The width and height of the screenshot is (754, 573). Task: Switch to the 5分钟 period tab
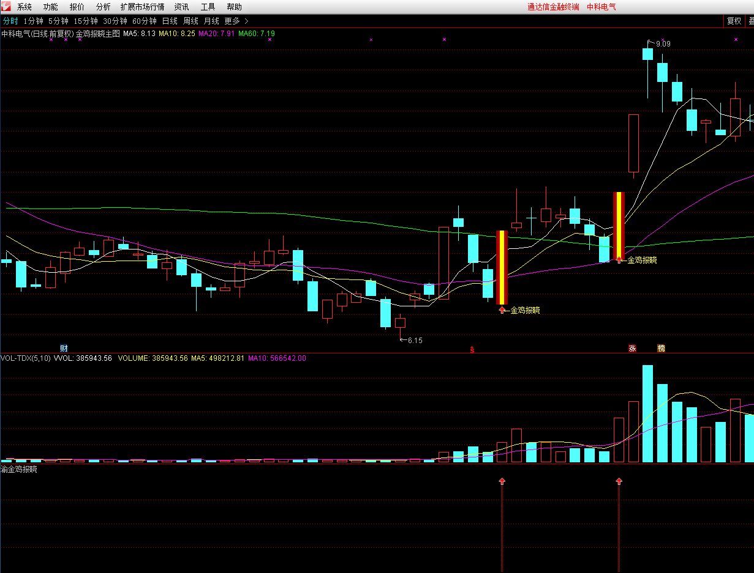pos(58,21)
